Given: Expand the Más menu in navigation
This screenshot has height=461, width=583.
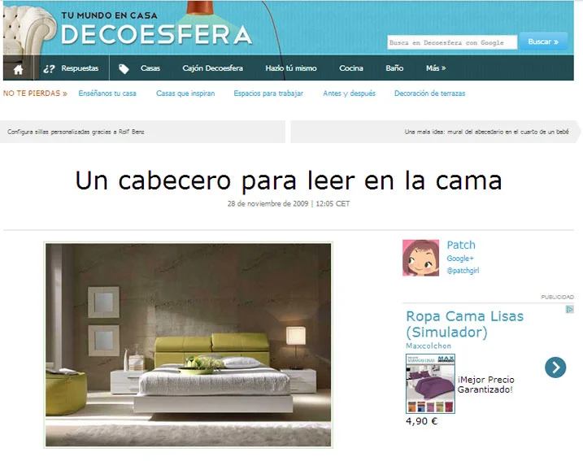Looking at the screenshot, I should click(436, 68).
